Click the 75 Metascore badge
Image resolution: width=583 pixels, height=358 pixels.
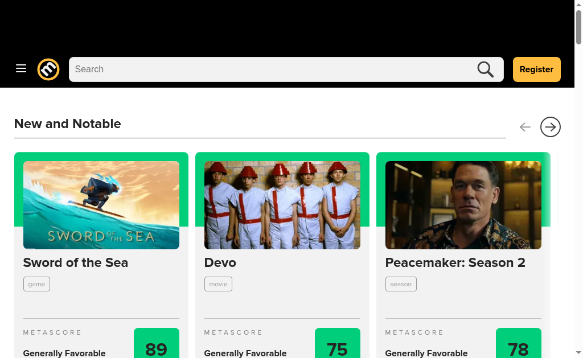(x=338, y=344)
